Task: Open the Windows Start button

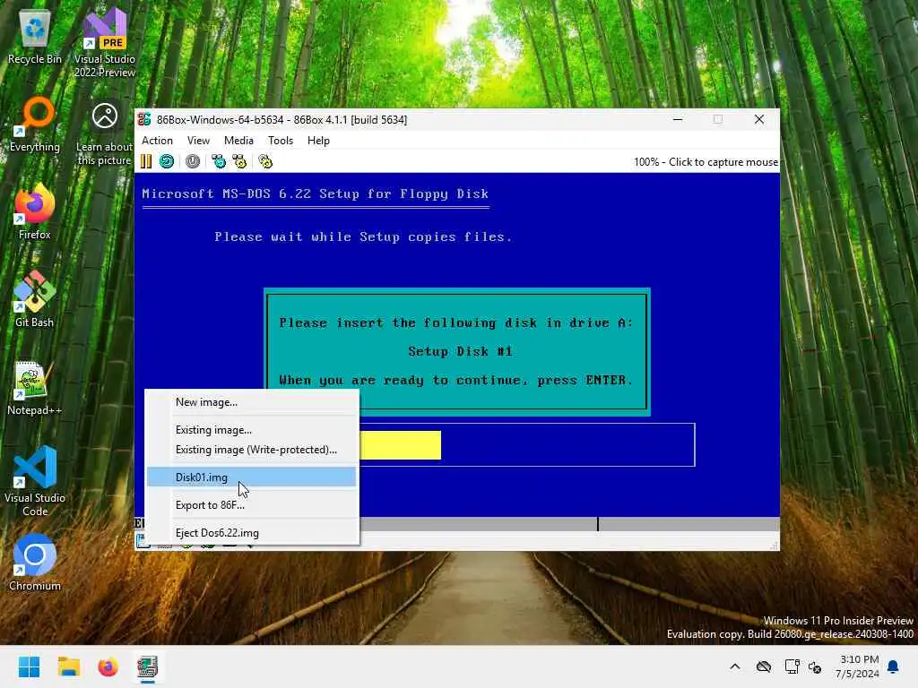Action: click(29, 666)
